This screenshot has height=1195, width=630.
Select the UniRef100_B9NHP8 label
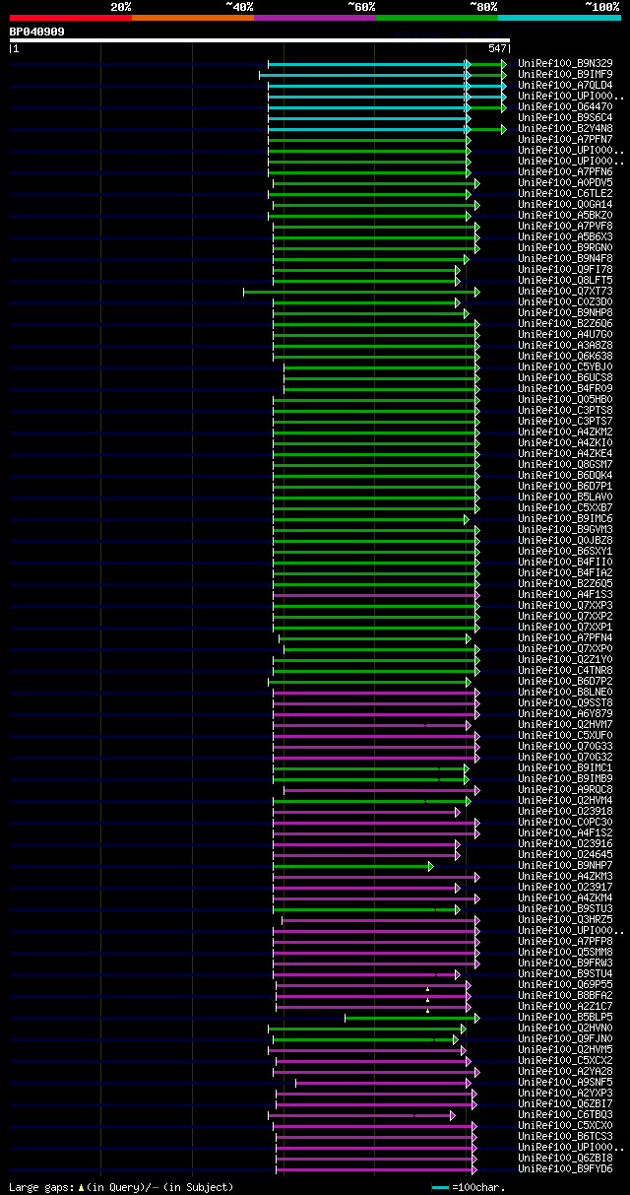point(565,313)
